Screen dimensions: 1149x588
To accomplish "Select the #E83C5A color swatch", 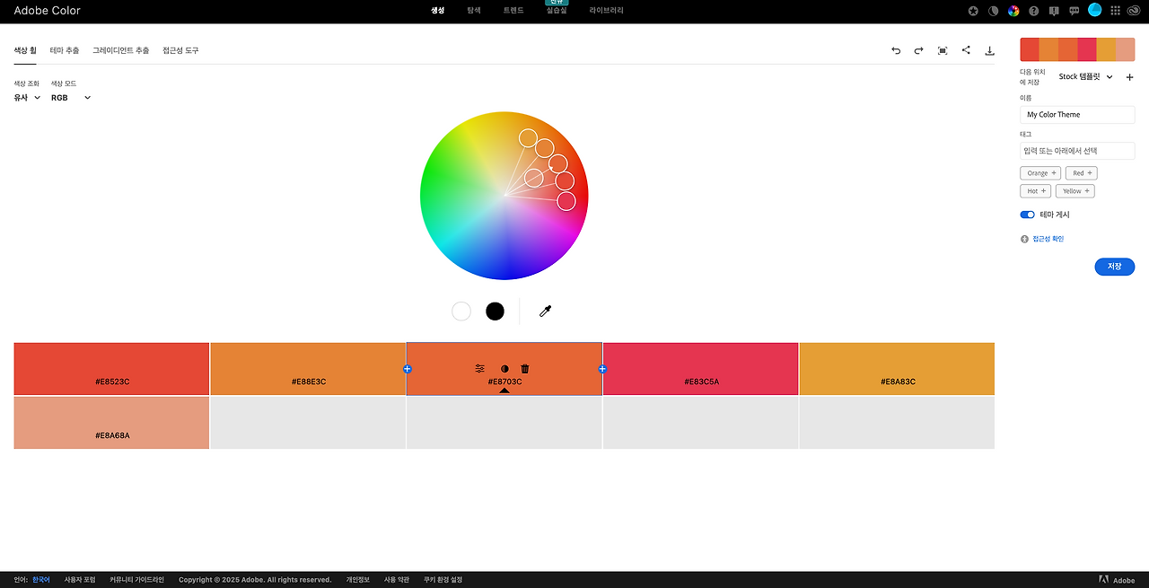I will tap(700, 369).
